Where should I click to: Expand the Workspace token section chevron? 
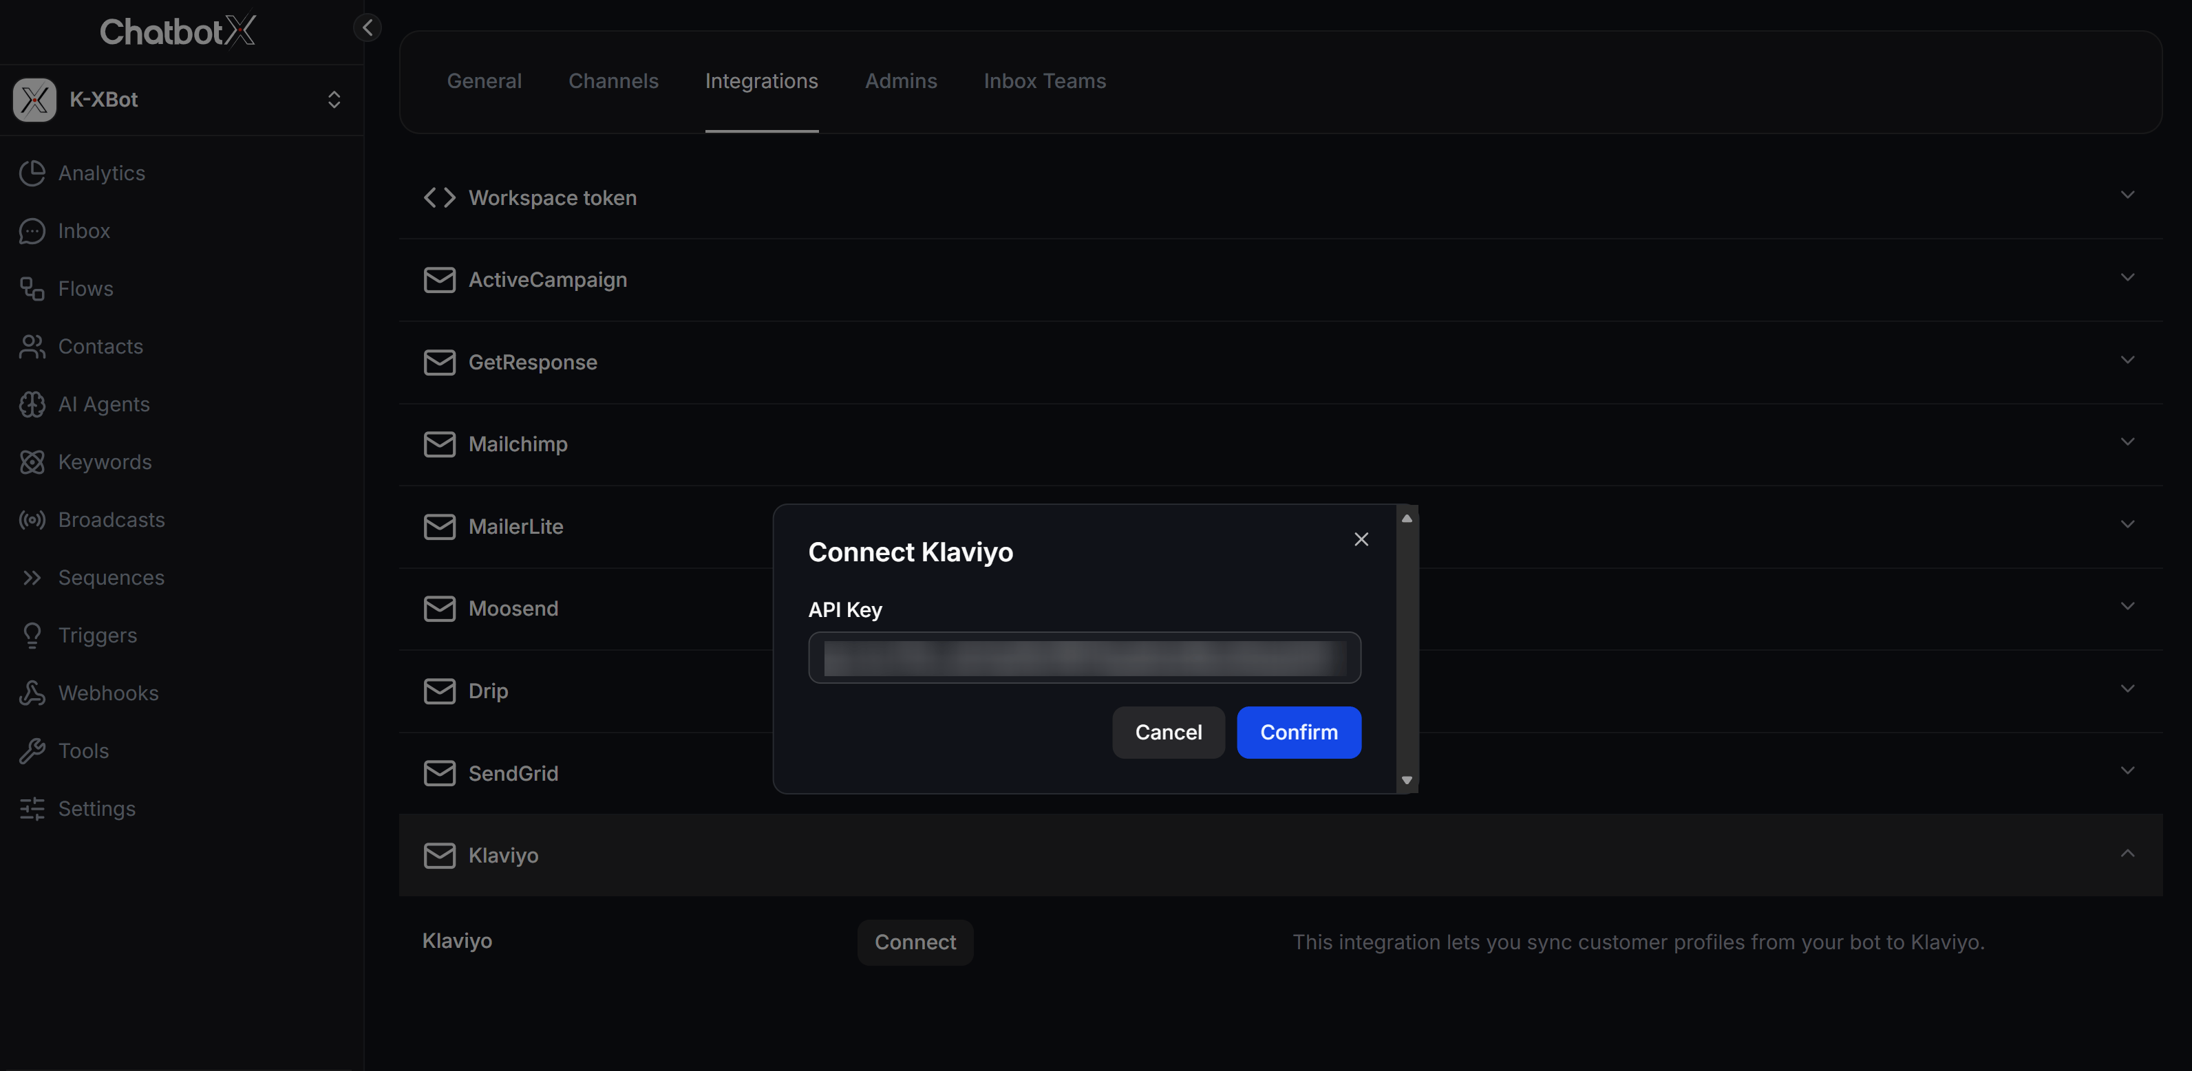point(2127,195)
